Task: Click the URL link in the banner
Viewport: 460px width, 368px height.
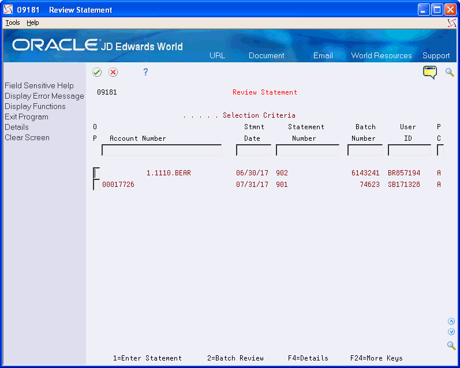Action: pyautogui.click(x=218, y=56)
